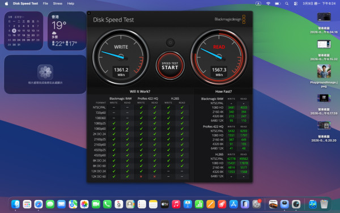This screenshot has height=213, width=340.
Task: Open the racing car game in Dock
Action: (273, 204)
